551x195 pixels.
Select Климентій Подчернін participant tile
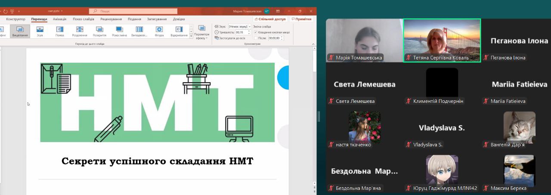point(442,84)
